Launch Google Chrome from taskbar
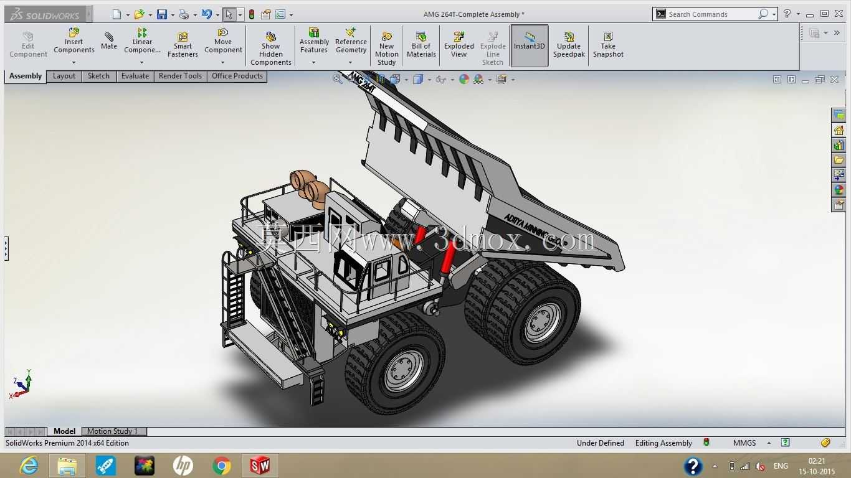This screenshot has width=851, height=478. [221, 466]
